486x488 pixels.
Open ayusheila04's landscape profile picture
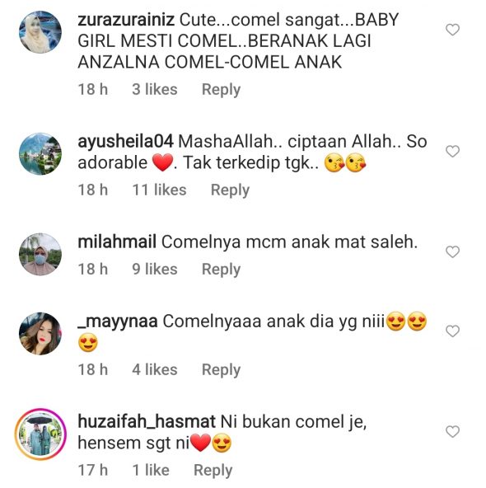[40, 154]
